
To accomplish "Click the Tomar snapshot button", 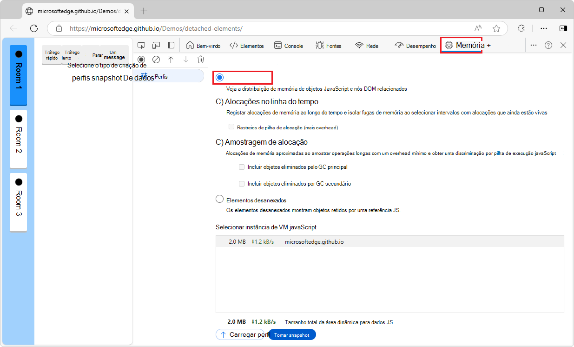I will point(292,335).
